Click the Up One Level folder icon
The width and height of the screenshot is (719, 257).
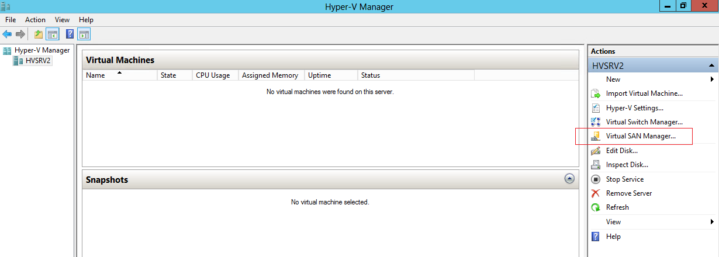pyautogui.click(x=39, y=34)
